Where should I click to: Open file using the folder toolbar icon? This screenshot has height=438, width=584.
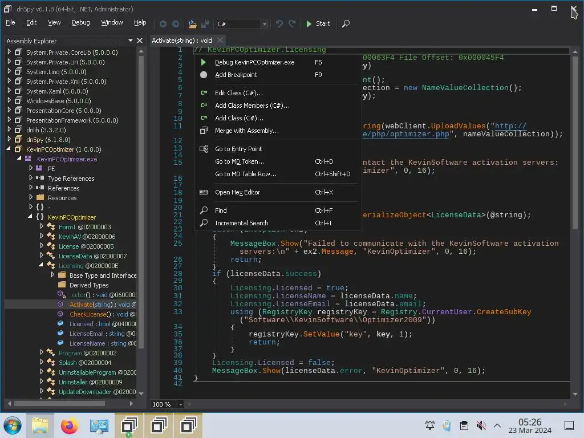192,24
